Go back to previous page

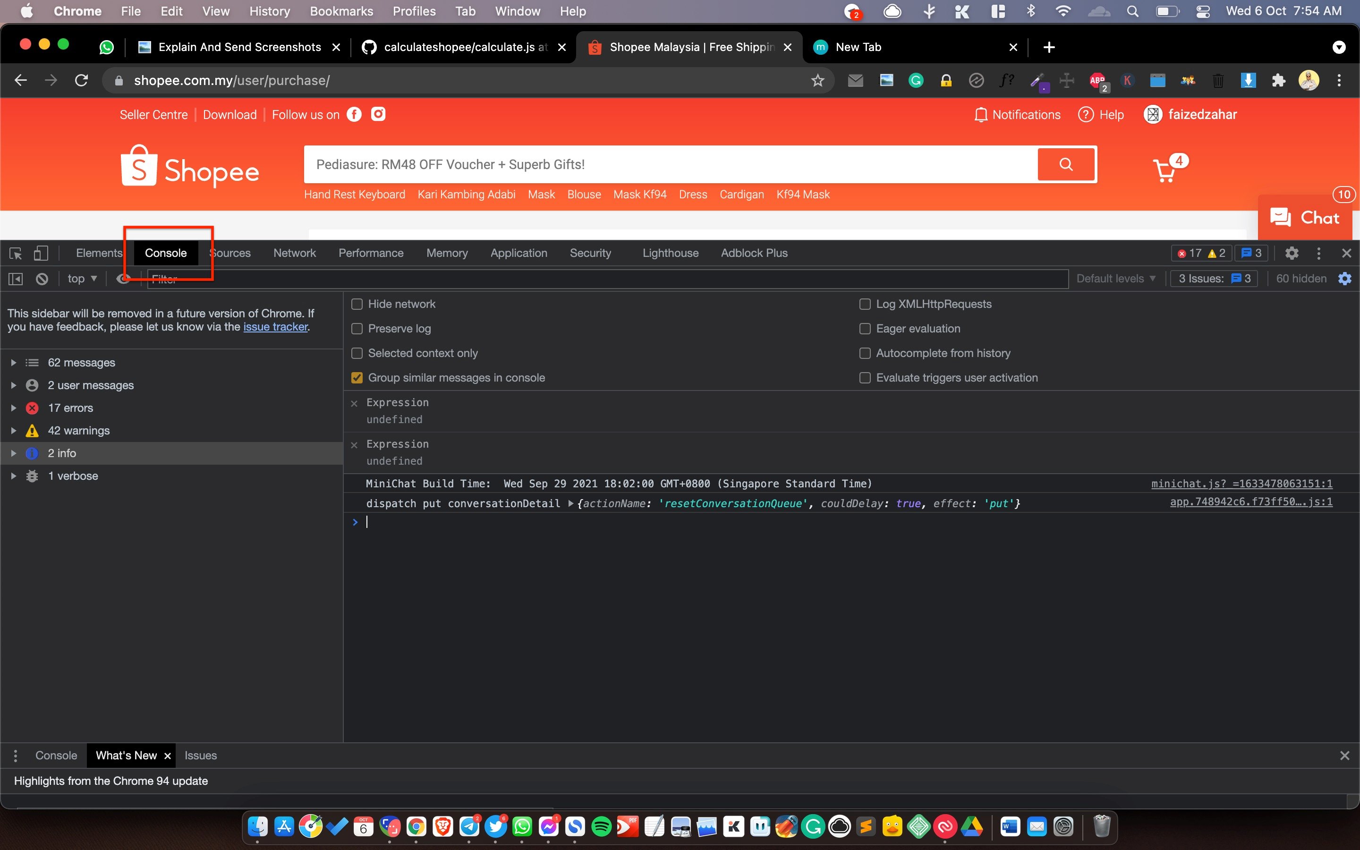click(x=21, y=80)
